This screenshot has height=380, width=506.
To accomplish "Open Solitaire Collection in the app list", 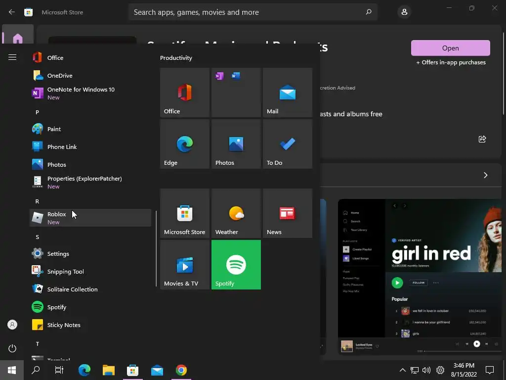I will point(90,289).
